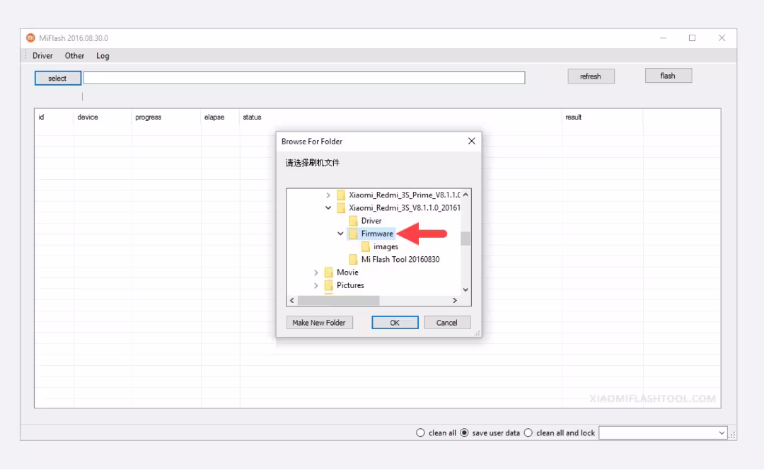Click the Driver folder icon
Image resolution: width=764 pixels, height=470 pixels.
point(353,221)
